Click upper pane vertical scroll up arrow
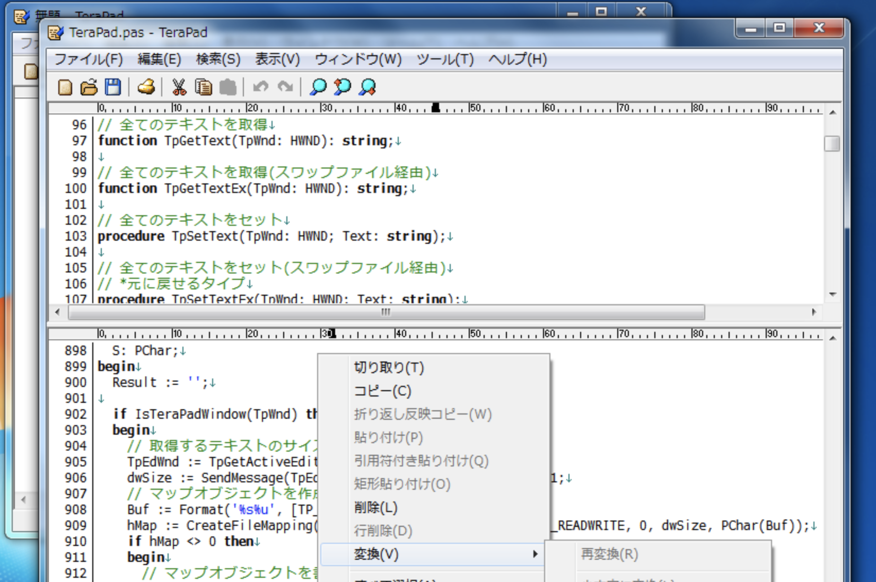 [833, 112]
